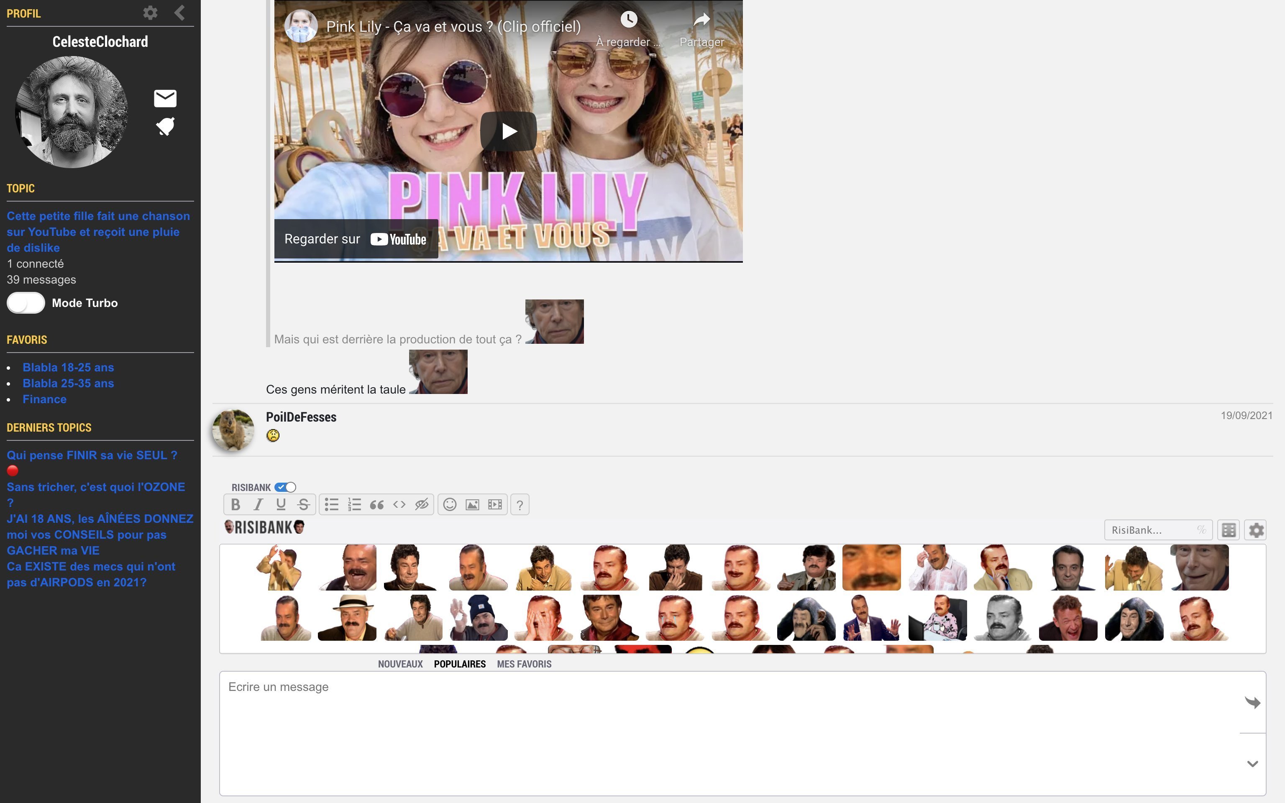This screenshot has width=1285, height=803.
Task: Open favorite Blabla 18-25 ans
Action: [68, 367]
